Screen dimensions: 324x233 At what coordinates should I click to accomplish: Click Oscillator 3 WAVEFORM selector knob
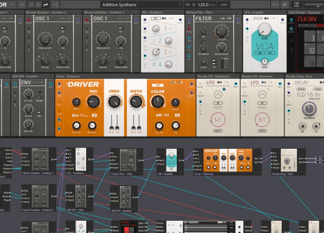[x=121, y=60]
